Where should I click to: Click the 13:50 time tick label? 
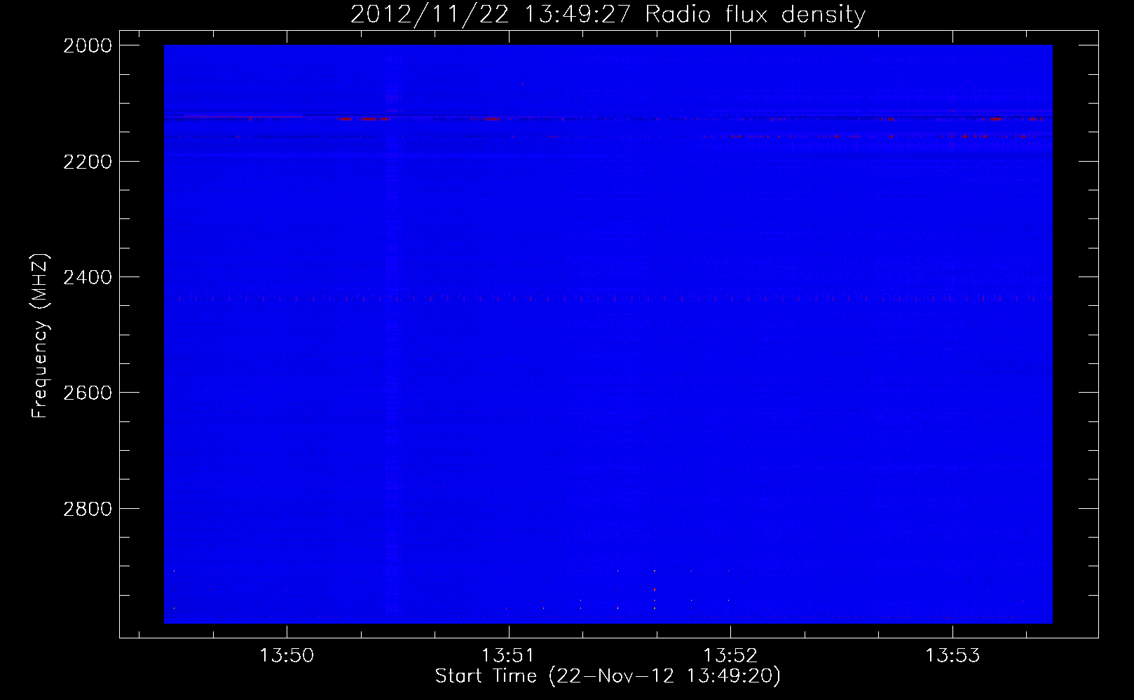click(287, 656)
